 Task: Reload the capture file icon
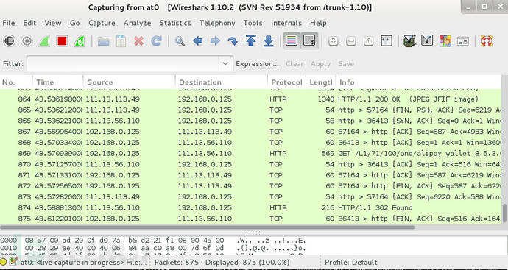pos(156,41)
